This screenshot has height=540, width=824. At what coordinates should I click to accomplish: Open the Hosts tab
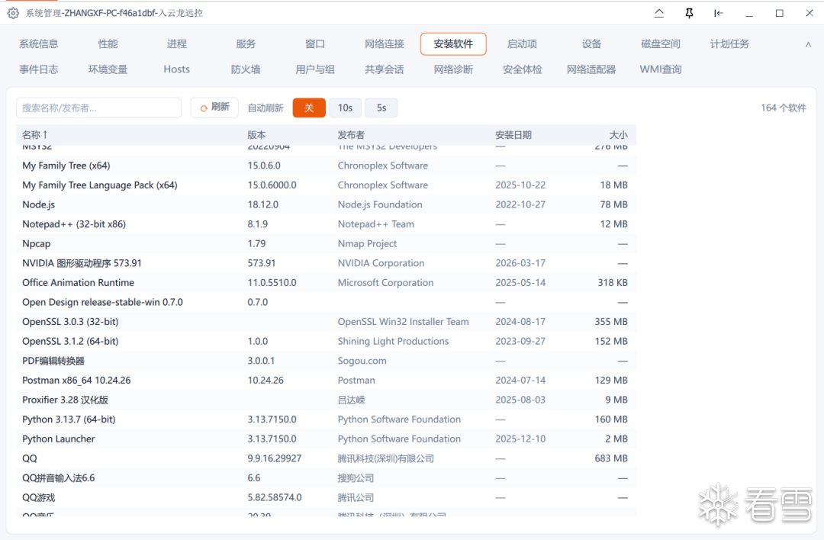coord(176,69)
